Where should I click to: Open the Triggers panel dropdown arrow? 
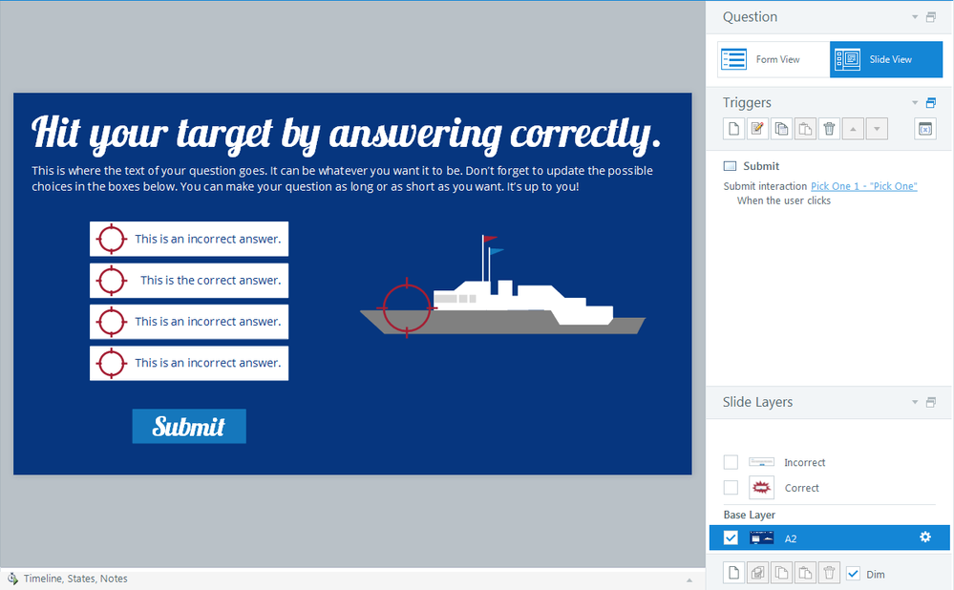(915, 103)
